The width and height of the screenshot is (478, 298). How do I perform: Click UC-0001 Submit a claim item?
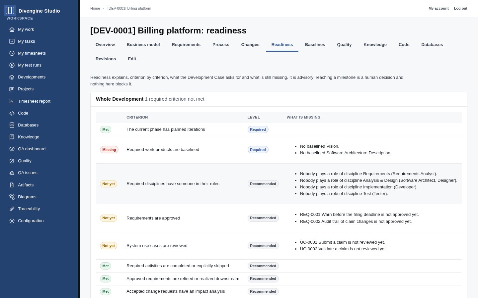[343, 242]
